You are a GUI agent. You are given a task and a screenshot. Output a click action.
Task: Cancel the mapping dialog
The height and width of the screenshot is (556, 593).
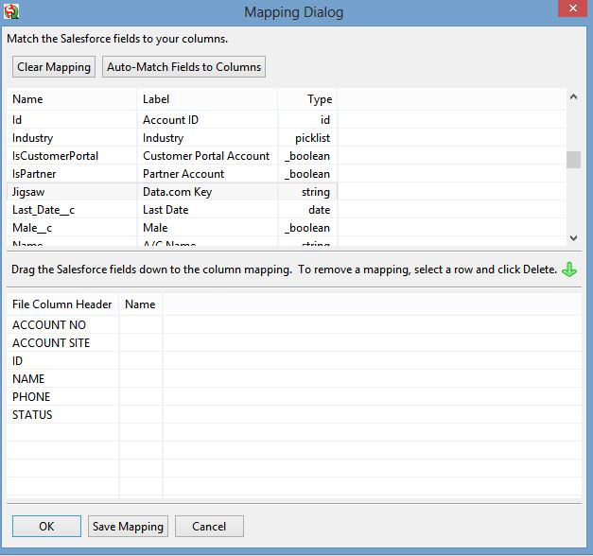pyautogui.click(x=209, y=527)
